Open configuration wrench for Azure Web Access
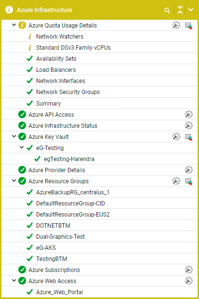This screenshot has height=299, width=199. [189, 281]
